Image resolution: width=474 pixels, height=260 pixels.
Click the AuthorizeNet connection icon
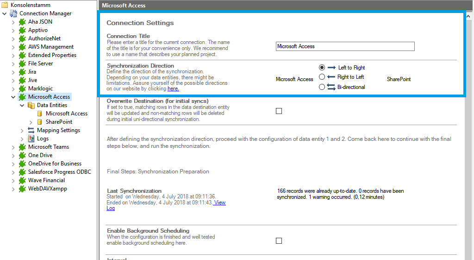tap(22, 38)
